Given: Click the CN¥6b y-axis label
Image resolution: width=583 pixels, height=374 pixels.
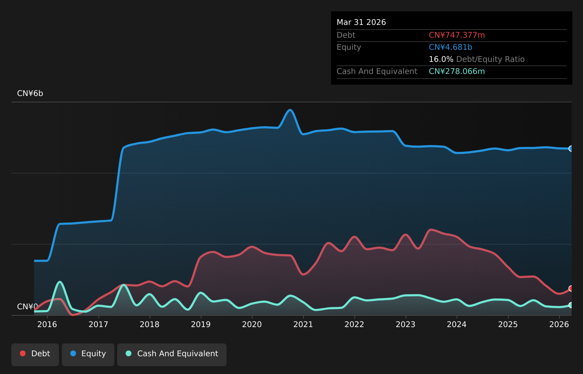Looking at the screenshot, I should 30,93.
